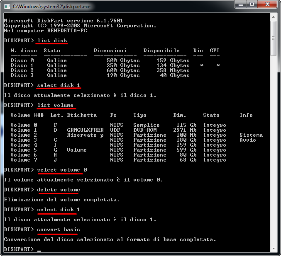Click the 'Disco 3' row label

coord(22,75)
